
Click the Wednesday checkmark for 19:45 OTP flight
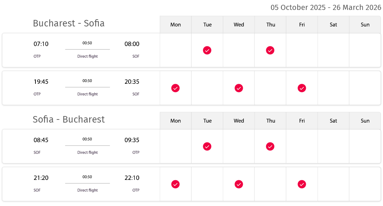pyautogui.click(x=239, y=88)
